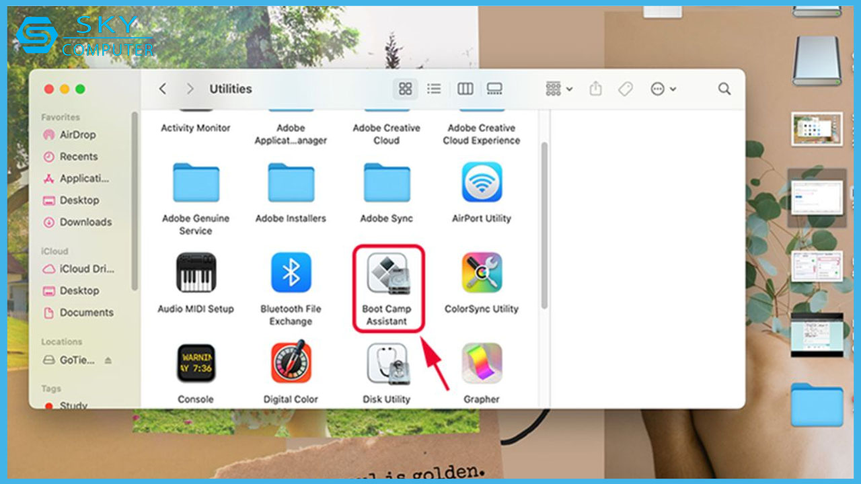Go forward in Finder history
861x484 pixels.
click(x=190, y=89)
